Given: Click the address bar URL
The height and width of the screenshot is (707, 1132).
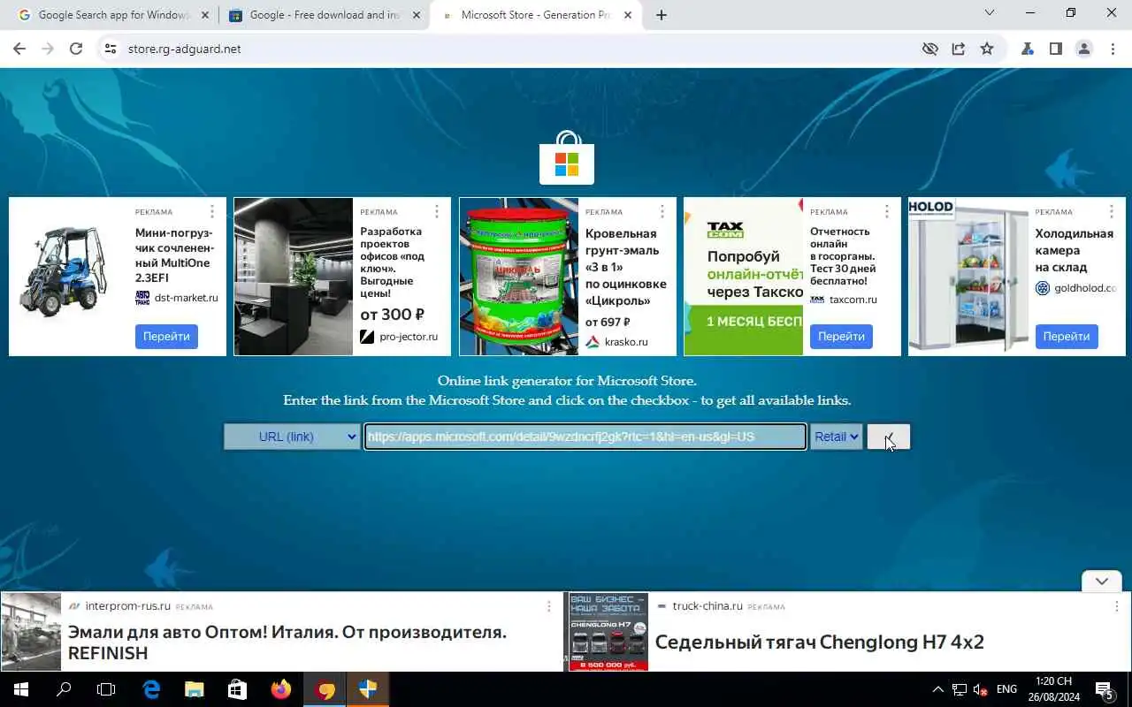Looking at the screenshot, I should pyautogui.click(x=184, y=49).
